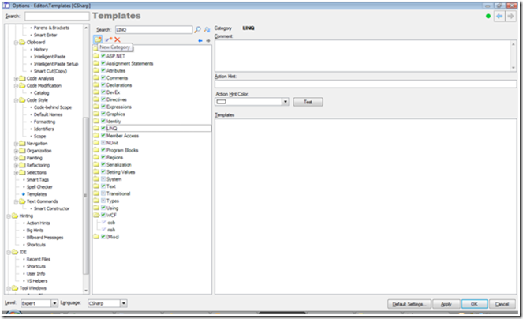Toggle the Member Access checkbox
This screenshot has width=523, height=319.
pyautogui.click(x=103, y=135)
